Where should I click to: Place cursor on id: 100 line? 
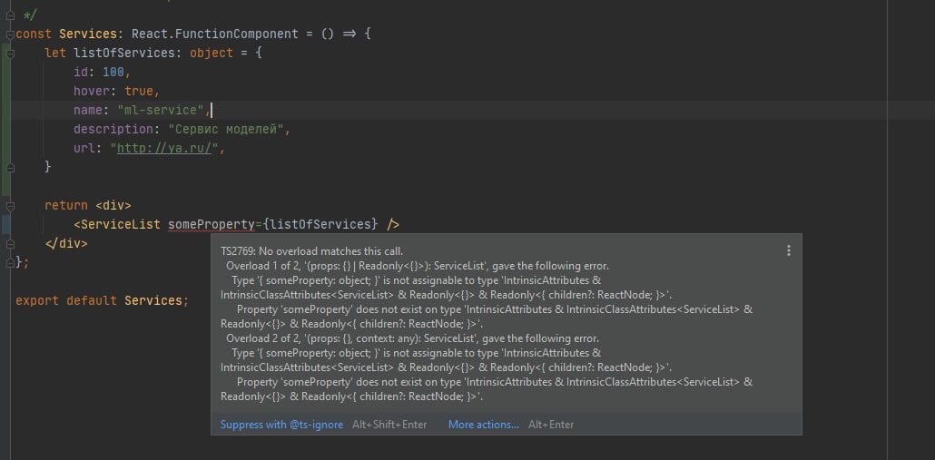coord(102,72)
